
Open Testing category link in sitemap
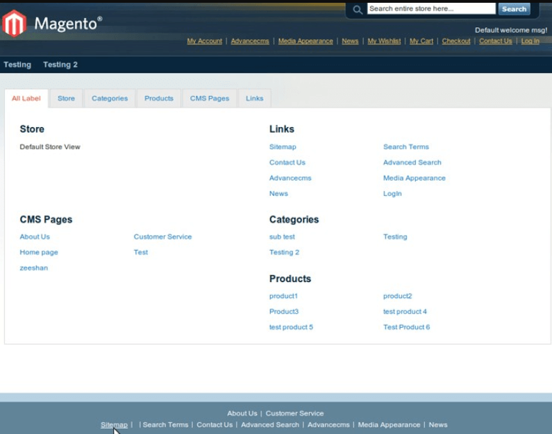tap(395, 237)
